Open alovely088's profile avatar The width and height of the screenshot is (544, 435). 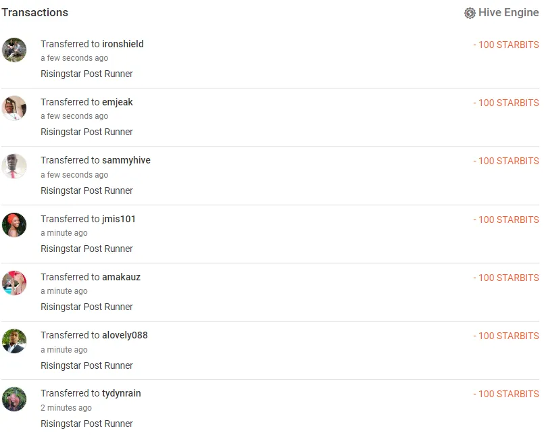click(14, 341)
